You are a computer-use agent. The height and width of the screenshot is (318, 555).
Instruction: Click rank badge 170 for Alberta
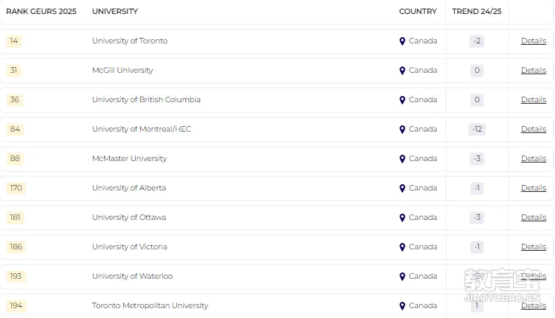tap(16, 188)
